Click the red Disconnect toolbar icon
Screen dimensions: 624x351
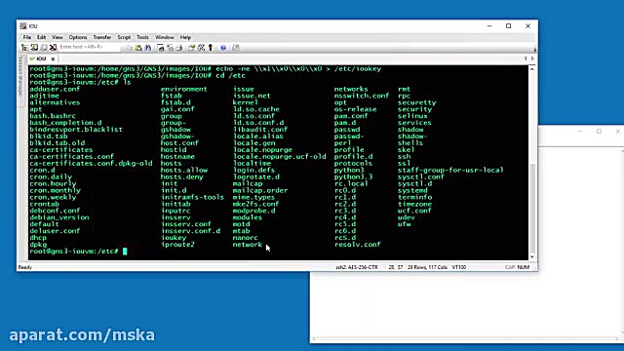(53, 48)
